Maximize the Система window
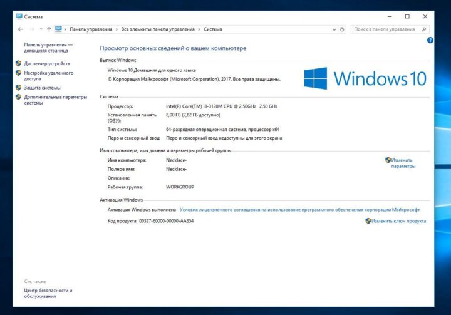 407,17
